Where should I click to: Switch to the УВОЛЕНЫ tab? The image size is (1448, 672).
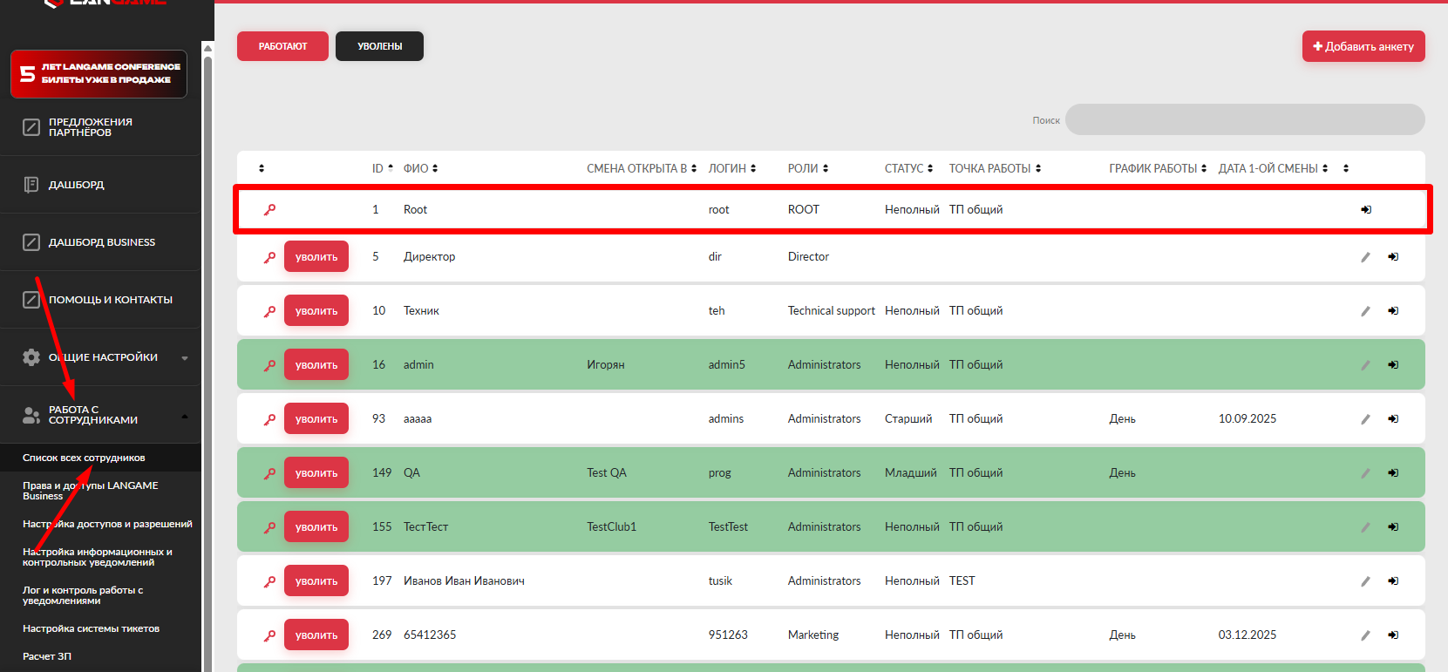[x=379, y=46]
